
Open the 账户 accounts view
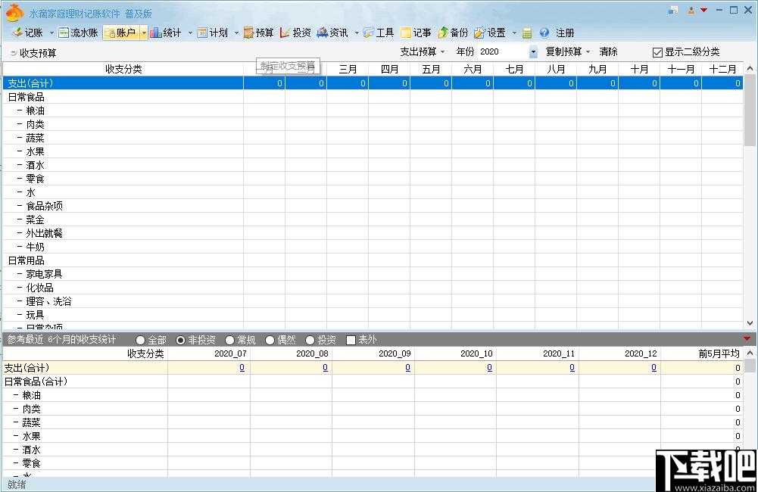(121, 33)
